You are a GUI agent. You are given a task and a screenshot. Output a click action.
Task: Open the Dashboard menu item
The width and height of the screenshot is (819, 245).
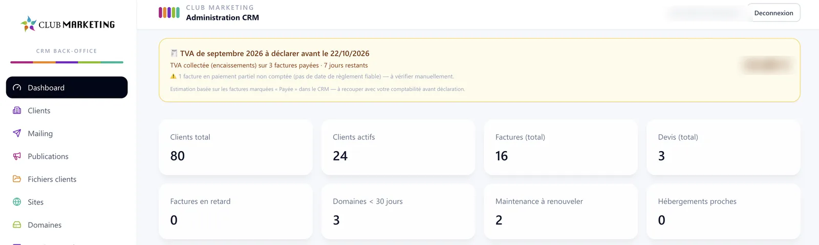click(x=67, y=87)
